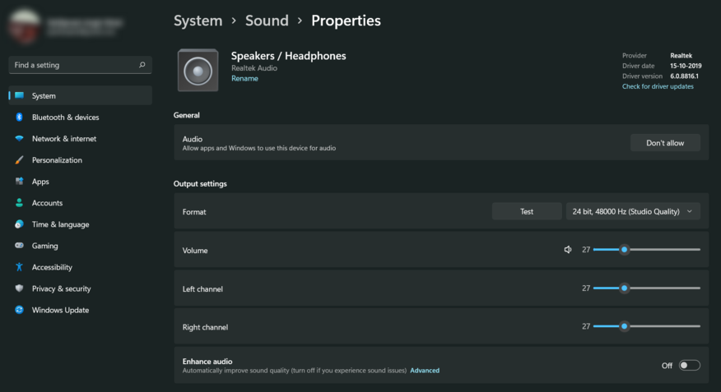
Task: Click the Windows Update icon
Action: point(19,310)
